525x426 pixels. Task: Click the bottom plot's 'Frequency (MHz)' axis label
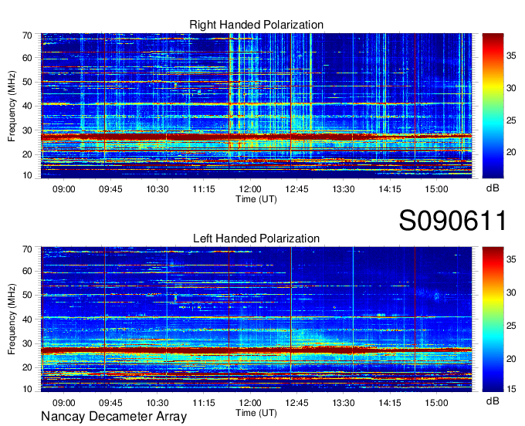(x=12, y=319)
